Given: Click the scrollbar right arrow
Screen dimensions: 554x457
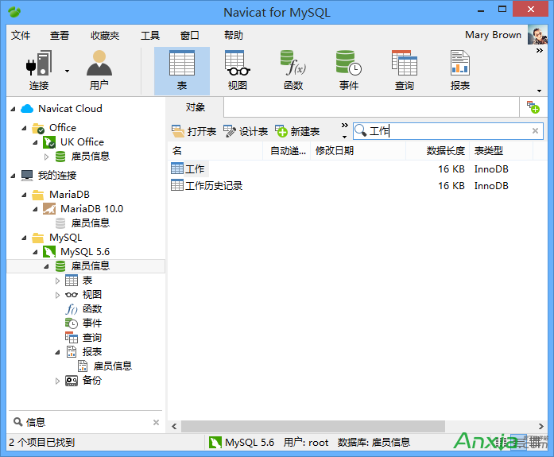Looking at the screenshot, I should coord(541,426).
